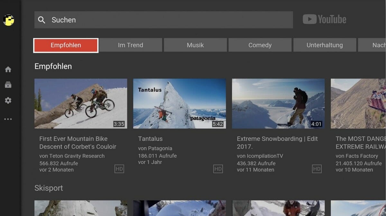Open first Skisport row thumbnail
The height and width of the screenshot is (216, 386).
click(x=81, y=208)
